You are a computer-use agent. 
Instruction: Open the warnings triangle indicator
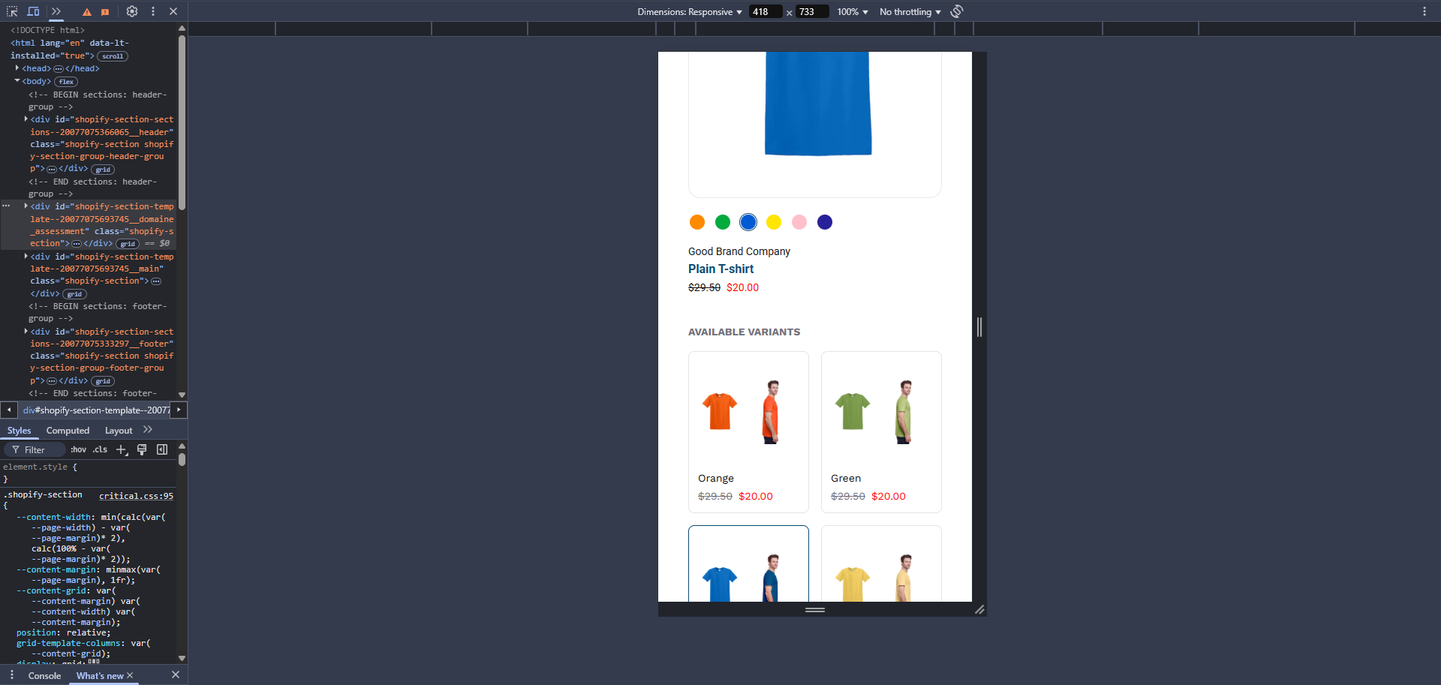coord(87,12)
